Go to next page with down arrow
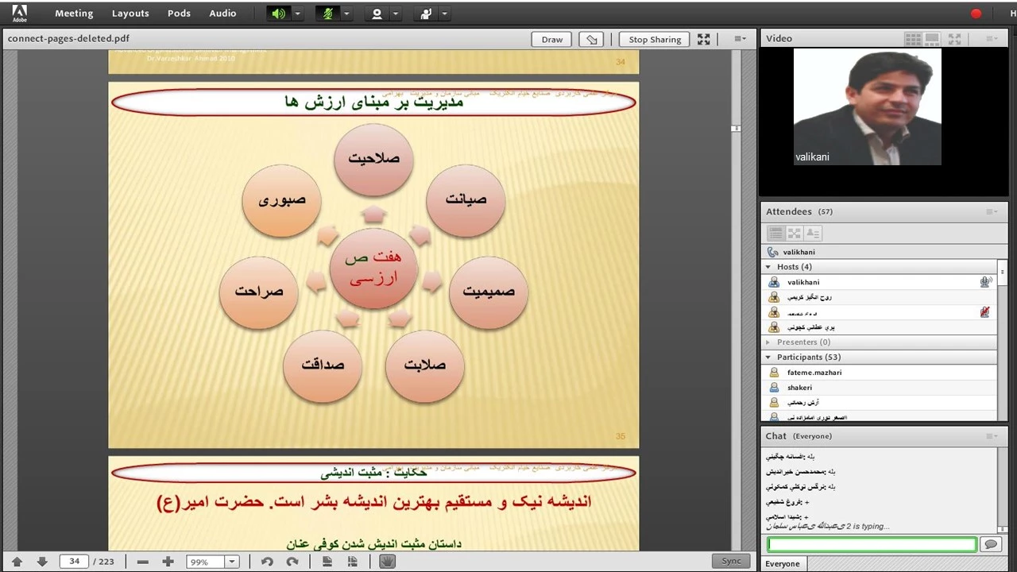The height and width of the screenshot is (572, 1017). [x=42, y=562]
